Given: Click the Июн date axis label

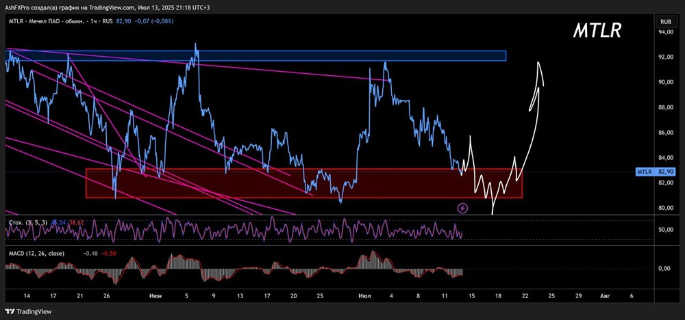Looking at the screenshot, I should click(155, 296).
